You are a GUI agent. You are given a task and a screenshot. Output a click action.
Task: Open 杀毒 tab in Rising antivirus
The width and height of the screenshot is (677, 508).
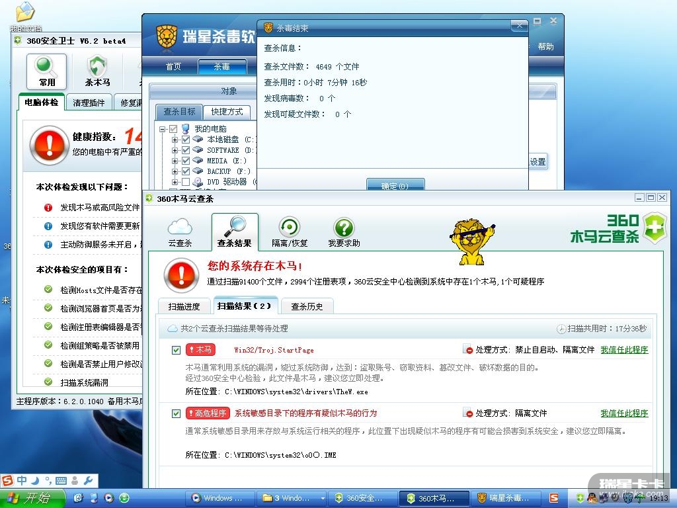pyautogui.click(x=222, y=67)
